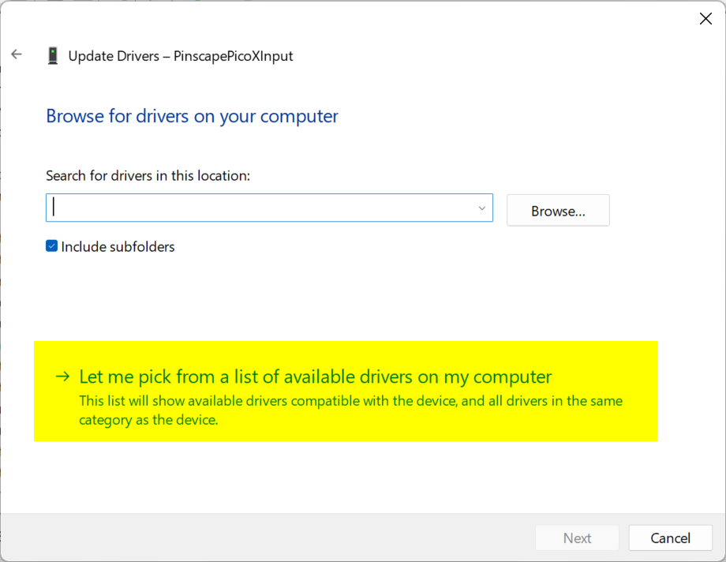Click the Update Drivers – PinscapePicoXInput title text
Viewport: 726px width, 562px height.
point(181,56)
